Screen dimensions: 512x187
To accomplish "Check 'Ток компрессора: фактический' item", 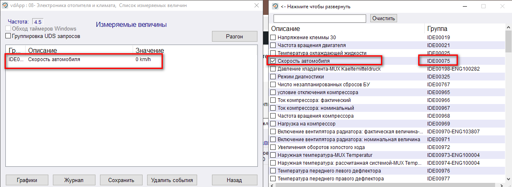I will [x=273, y=100].
